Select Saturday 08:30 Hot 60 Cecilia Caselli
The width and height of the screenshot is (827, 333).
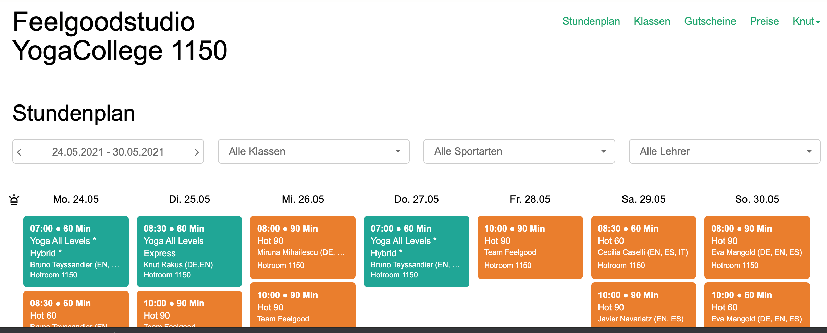(x=643, y=247)
